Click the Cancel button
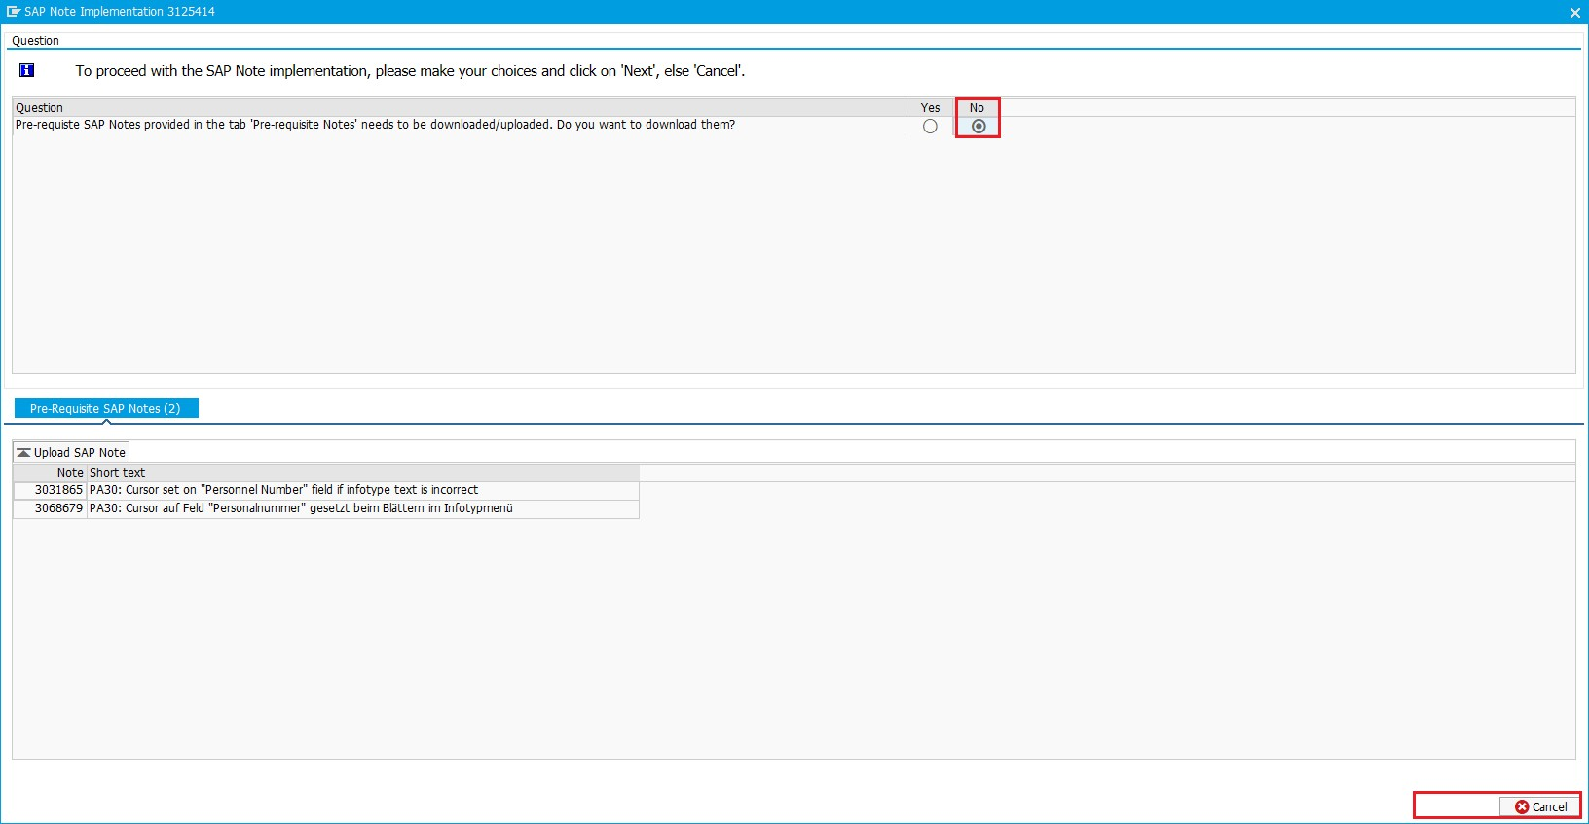This screenshot has height=824, width=1589. coord(1540,806)
